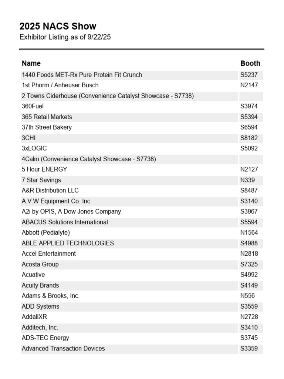Image resolution: width=284 pixels, height=379 pixels.
Task: Click booth number N339
Action: (x=247, y=180)
